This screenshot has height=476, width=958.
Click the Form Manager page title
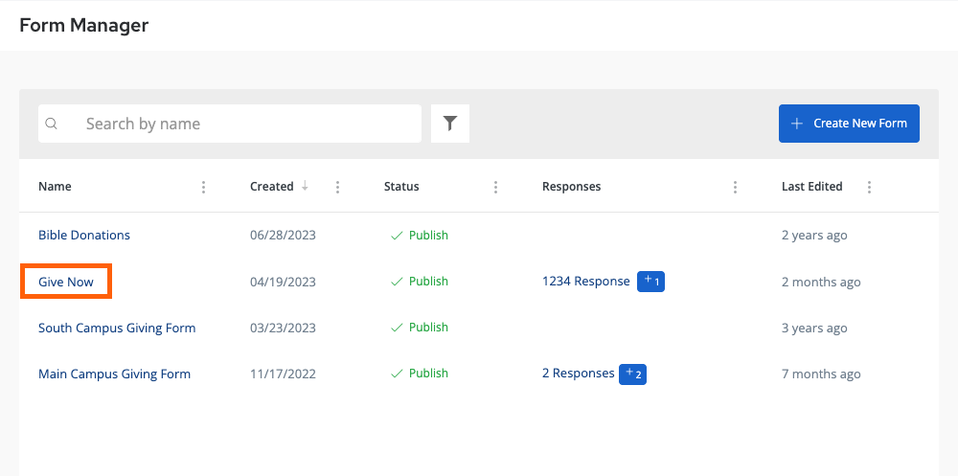pos(84,25)
